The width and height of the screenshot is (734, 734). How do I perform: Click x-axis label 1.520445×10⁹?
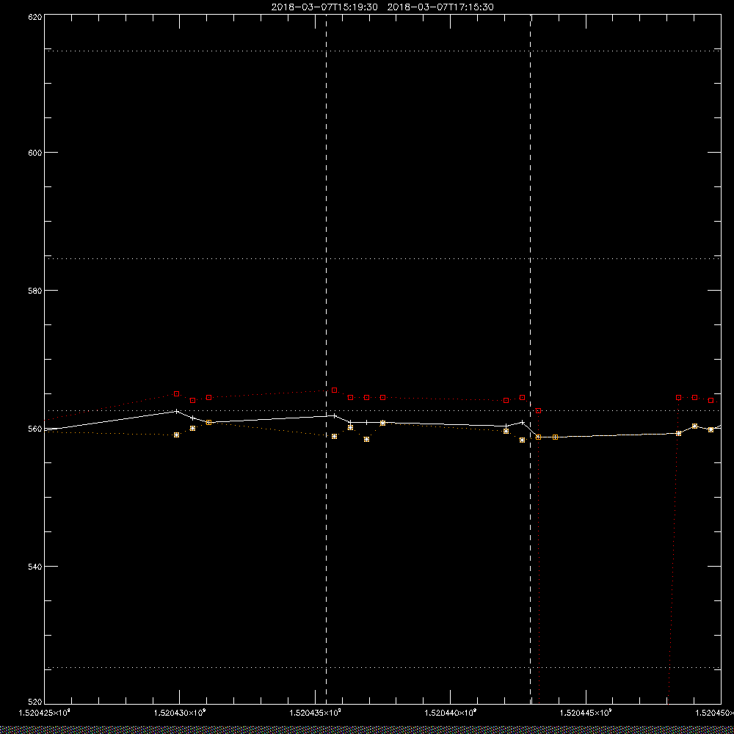pos(586,713)
